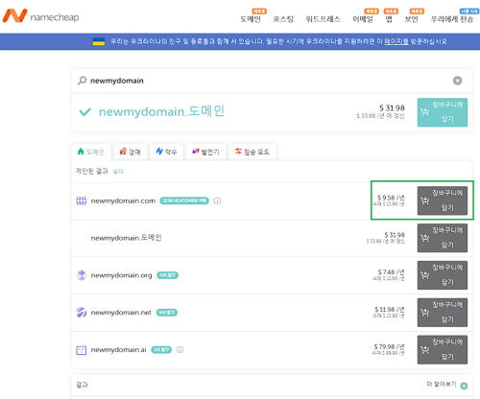Click the $ 9.58 /년 price
Screen dimensions: 480x399
tap(391, 198)
